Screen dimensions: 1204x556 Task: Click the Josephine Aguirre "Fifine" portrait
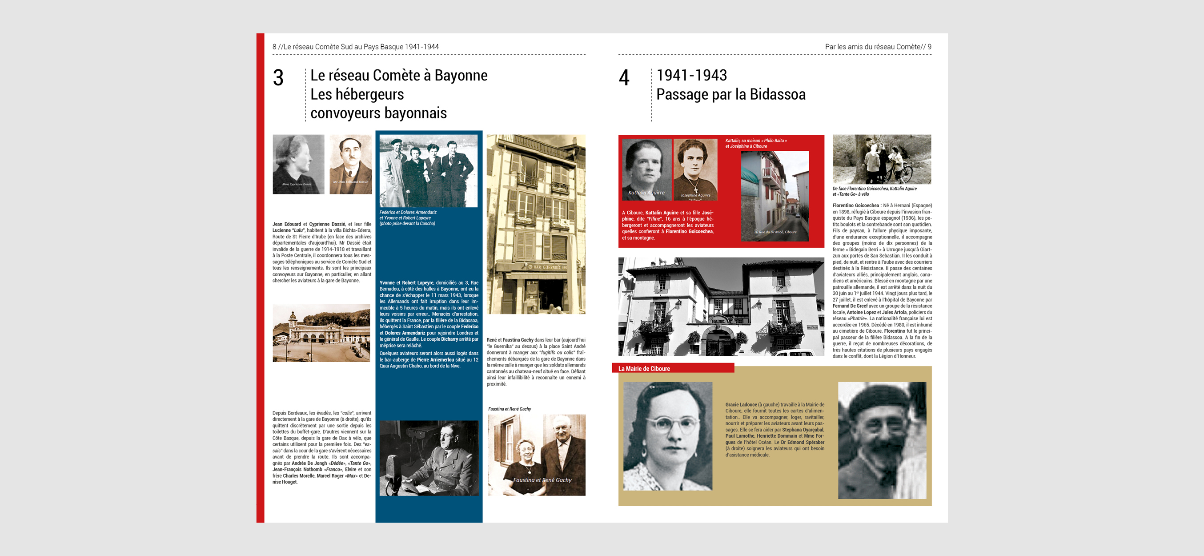(x=695, y=170)
